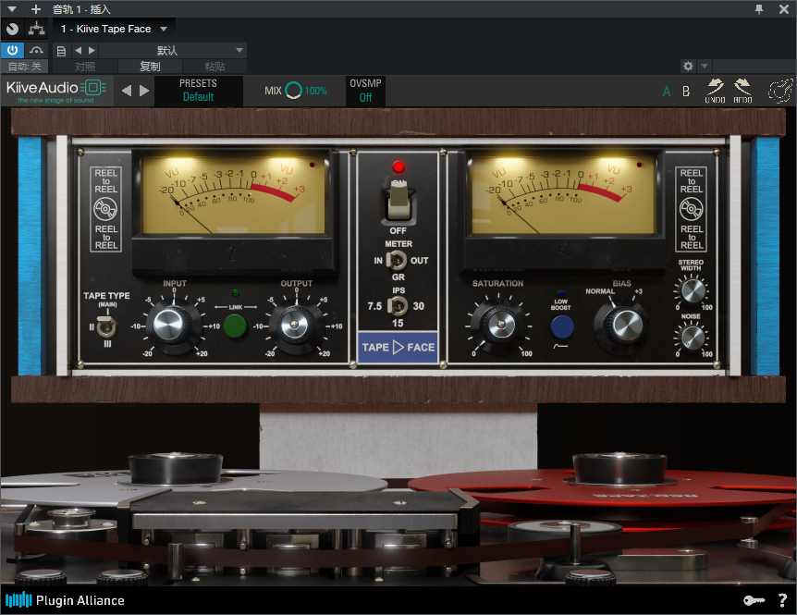Image resolution: width=797 pixels, height=615 pixels.
Task: Toggle the green LINK button
Action: pos(236,326)
